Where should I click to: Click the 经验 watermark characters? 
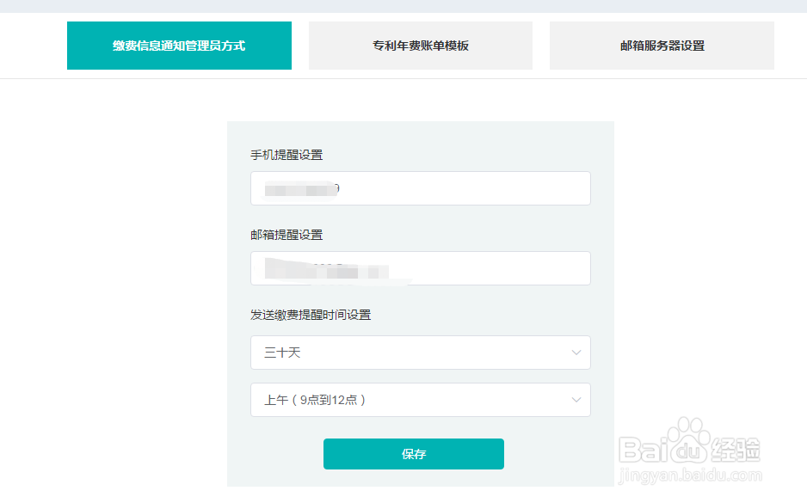(x=735, y=449)
